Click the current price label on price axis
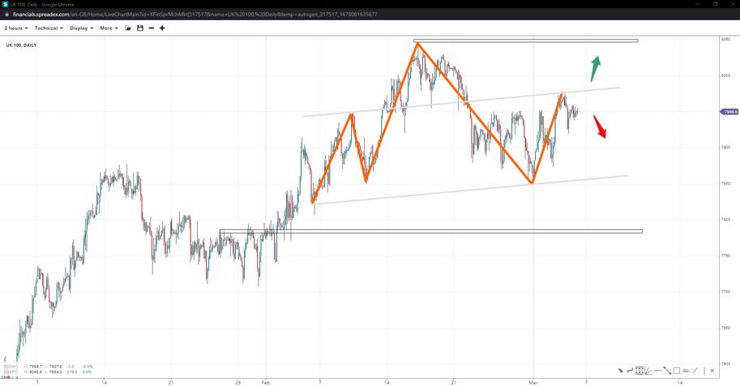 (x=729, y=112)
